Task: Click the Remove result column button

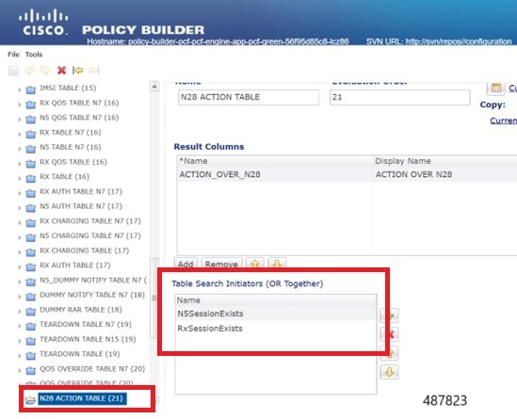Action: 221,264
